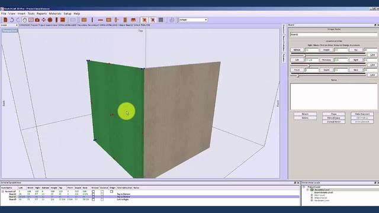This screenshot has height=213, width=379.
Task: Click the Unique Name input field
Action: (333, 34)
